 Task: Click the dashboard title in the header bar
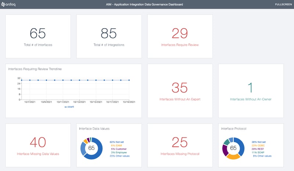(x=147, y=4)
